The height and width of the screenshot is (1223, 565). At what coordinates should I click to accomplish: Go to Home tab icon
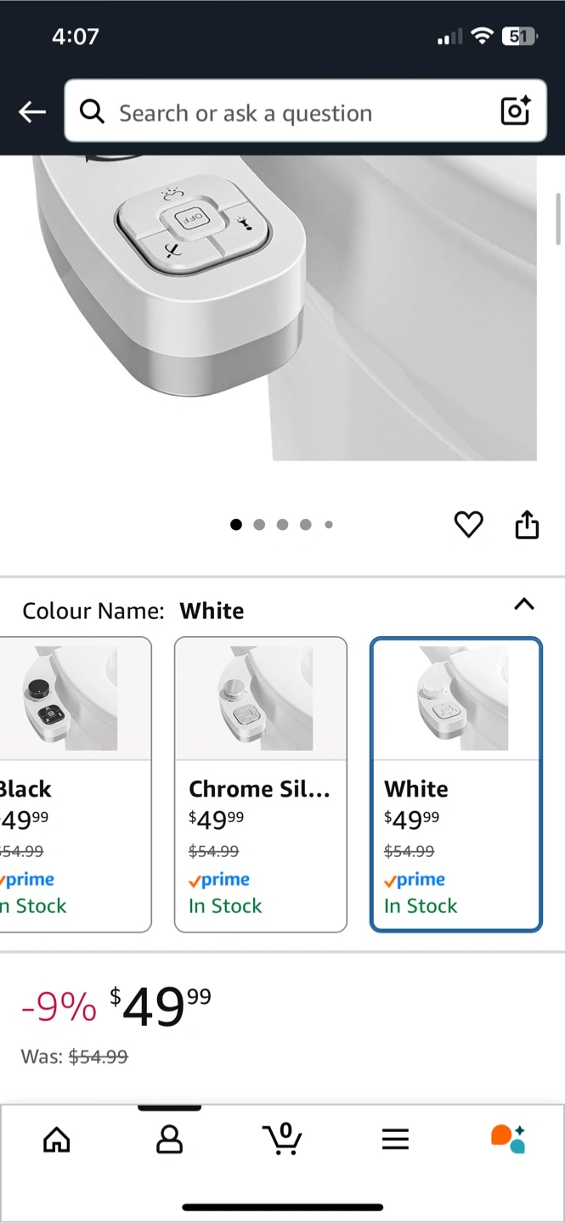pyautogui.click(x=57, y=1139)
